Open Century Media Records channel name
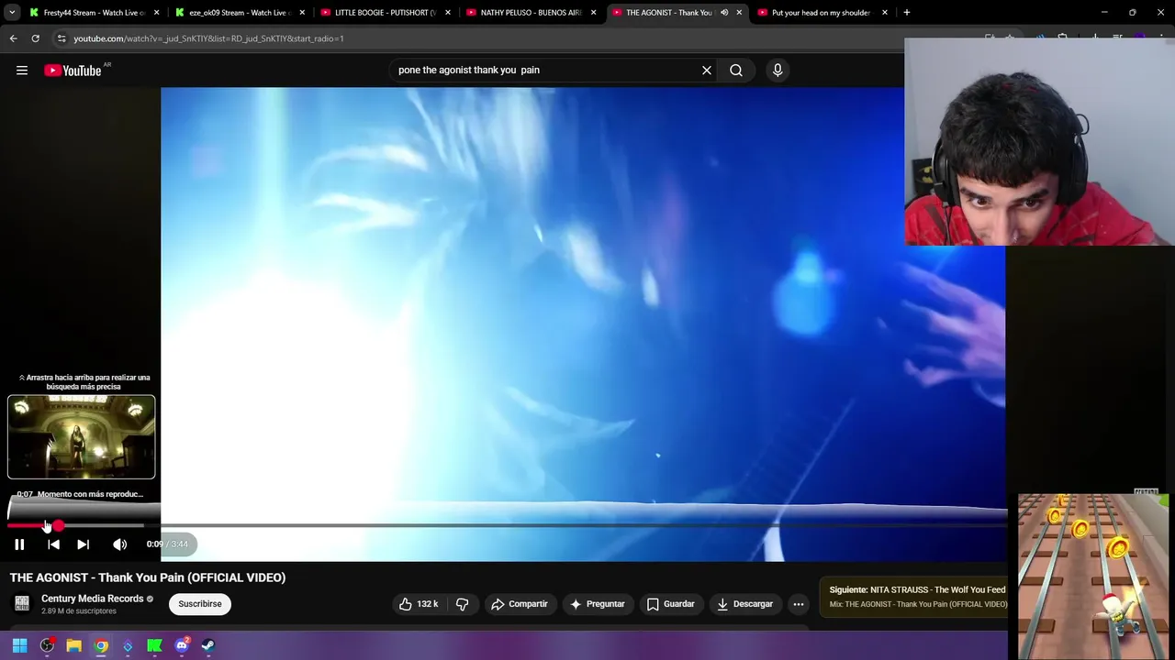Image resolution: width=1175 pixels, height=660 pixels. point(92,599)
